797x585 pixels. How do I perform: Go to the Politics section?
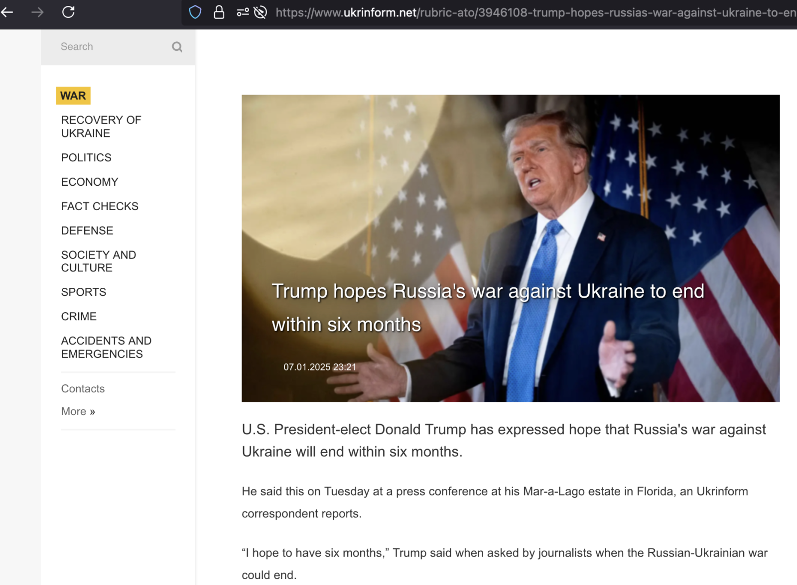pyautogui.click(x=86, y=158)
